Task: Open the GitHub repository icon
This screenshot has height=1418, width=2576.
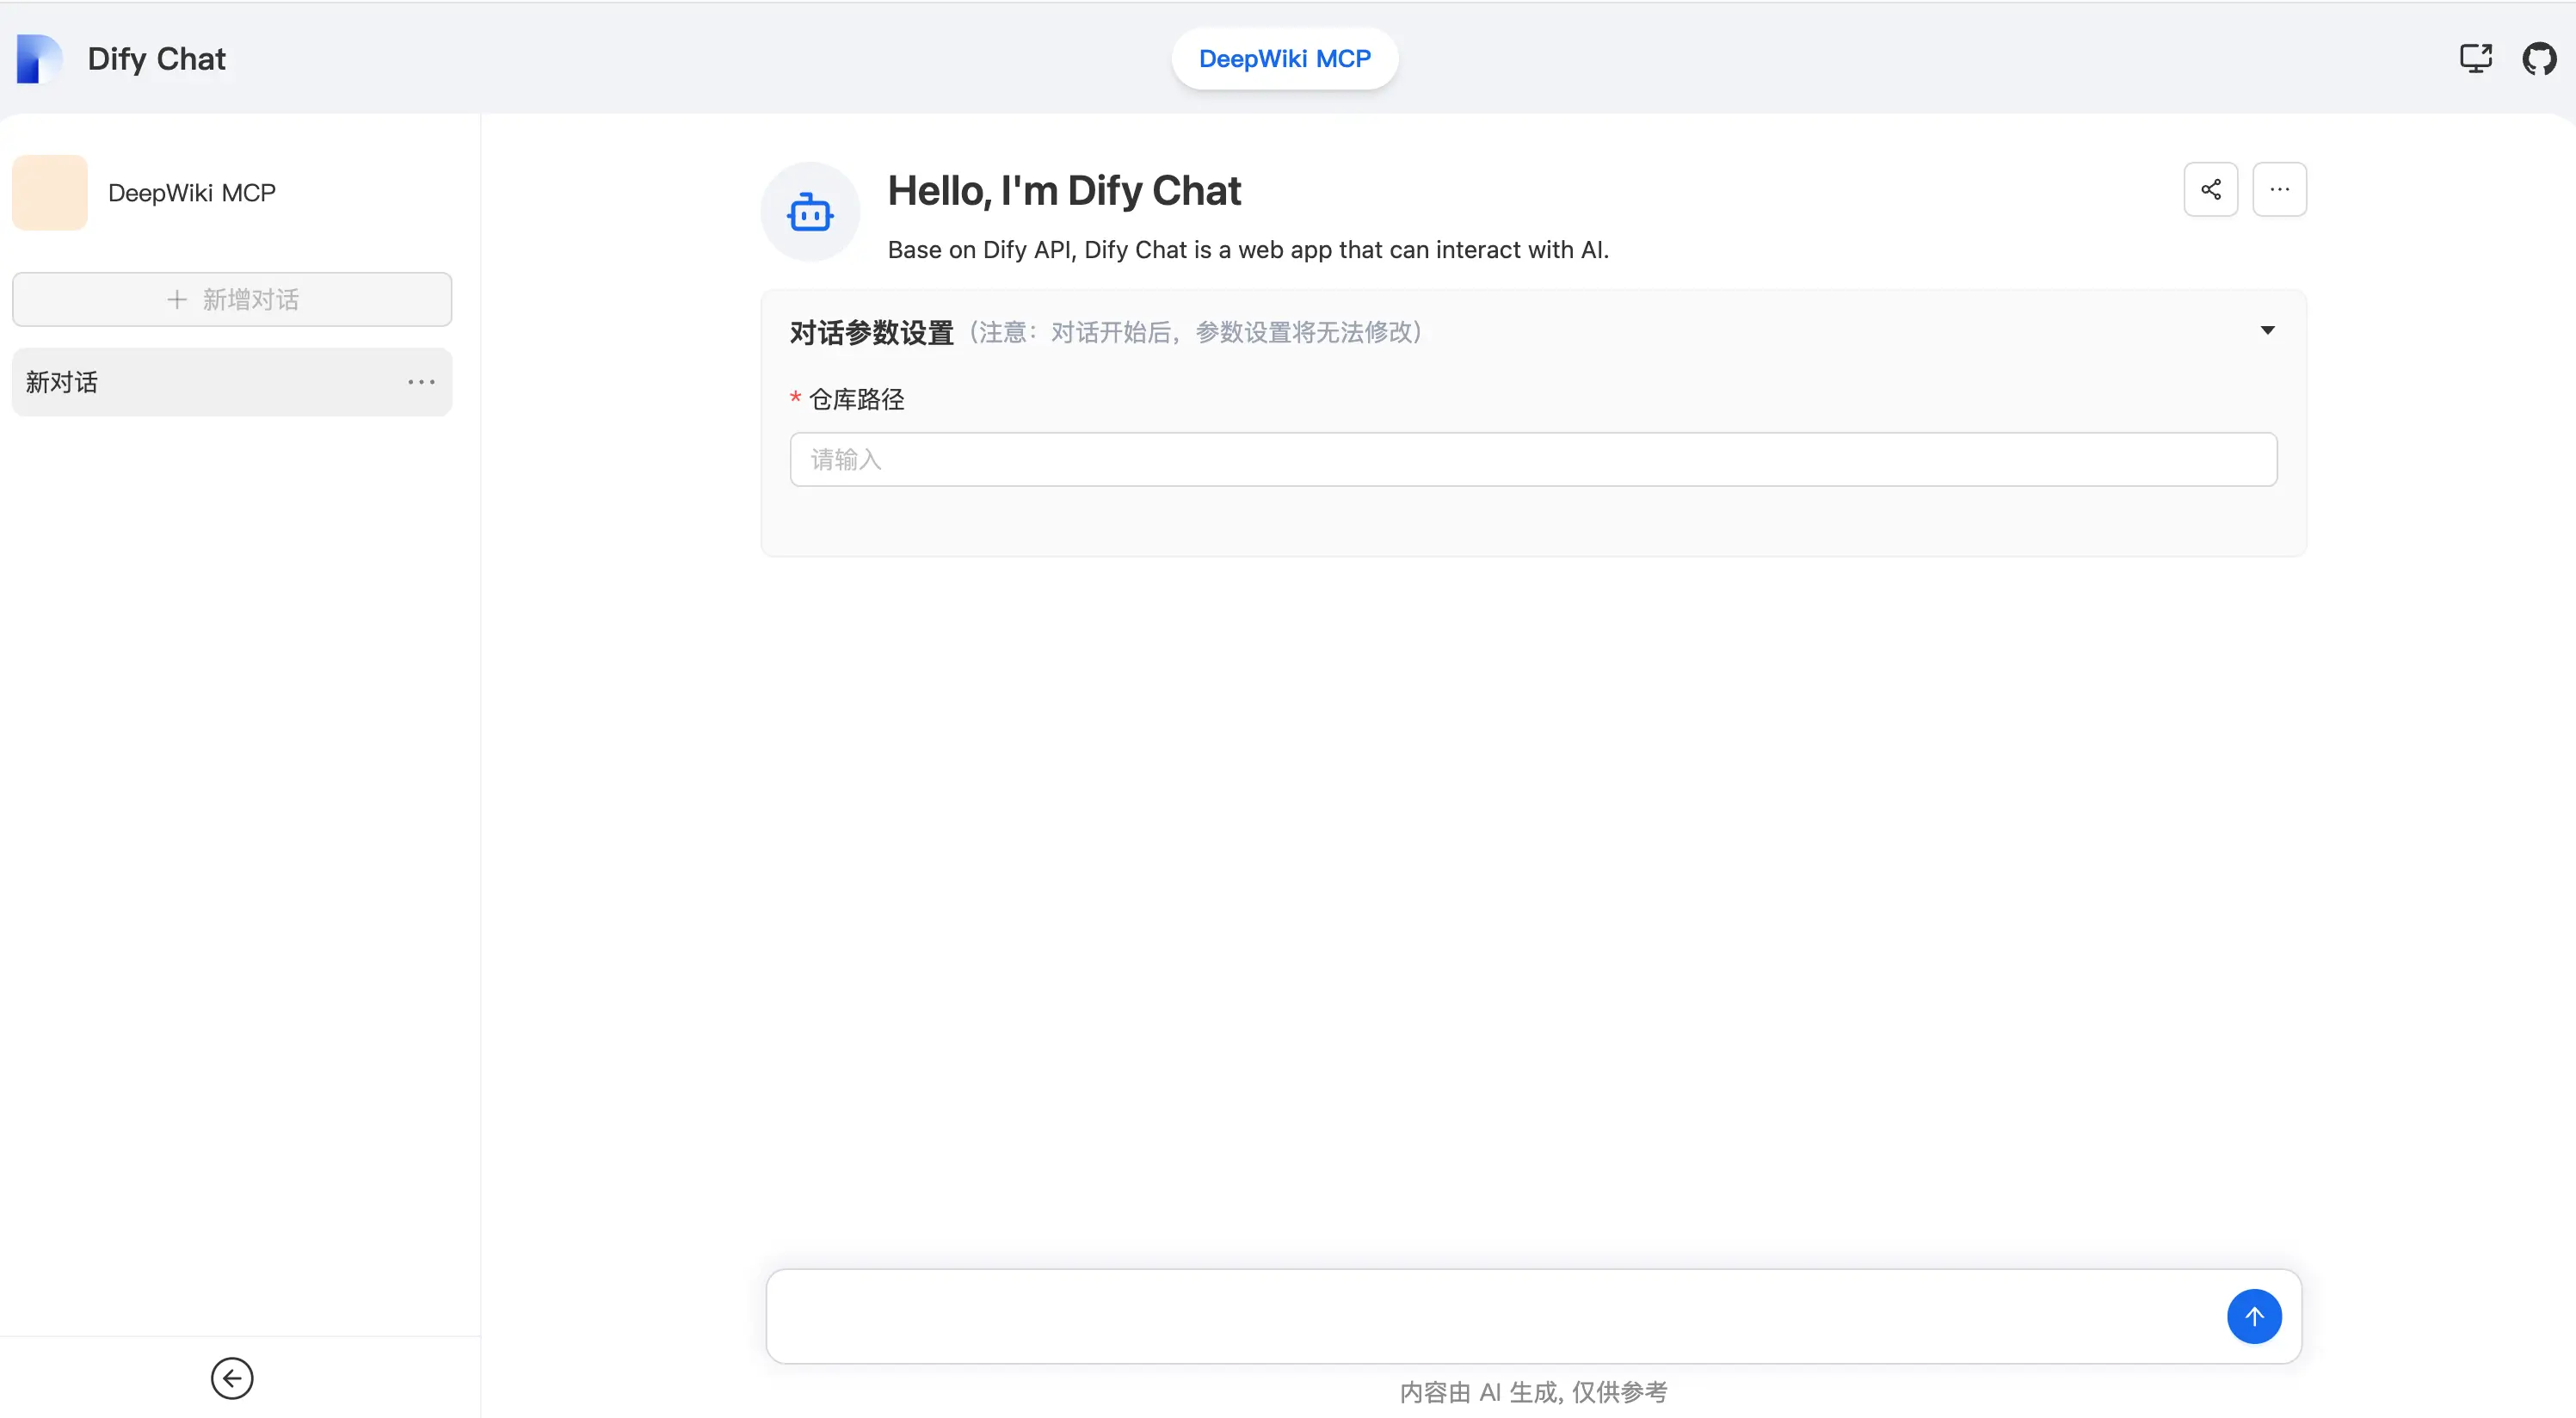Action: 2539,59
